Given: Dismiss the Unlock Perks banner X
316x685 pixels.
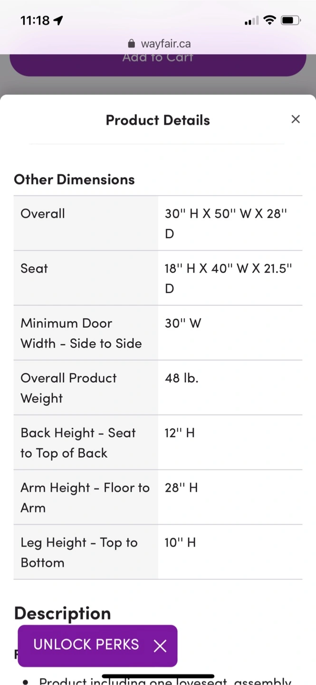Looking at the screenshot, I should click(x=160, y=646).
